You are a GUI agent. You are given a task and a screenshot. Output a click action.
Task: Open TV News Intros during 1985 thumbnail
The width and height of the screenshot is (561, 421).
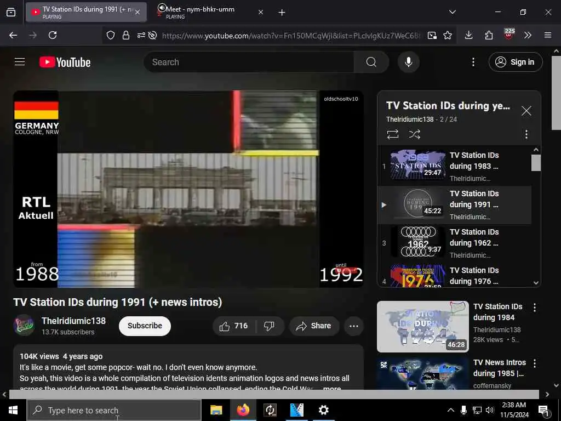tap(422, 373)
